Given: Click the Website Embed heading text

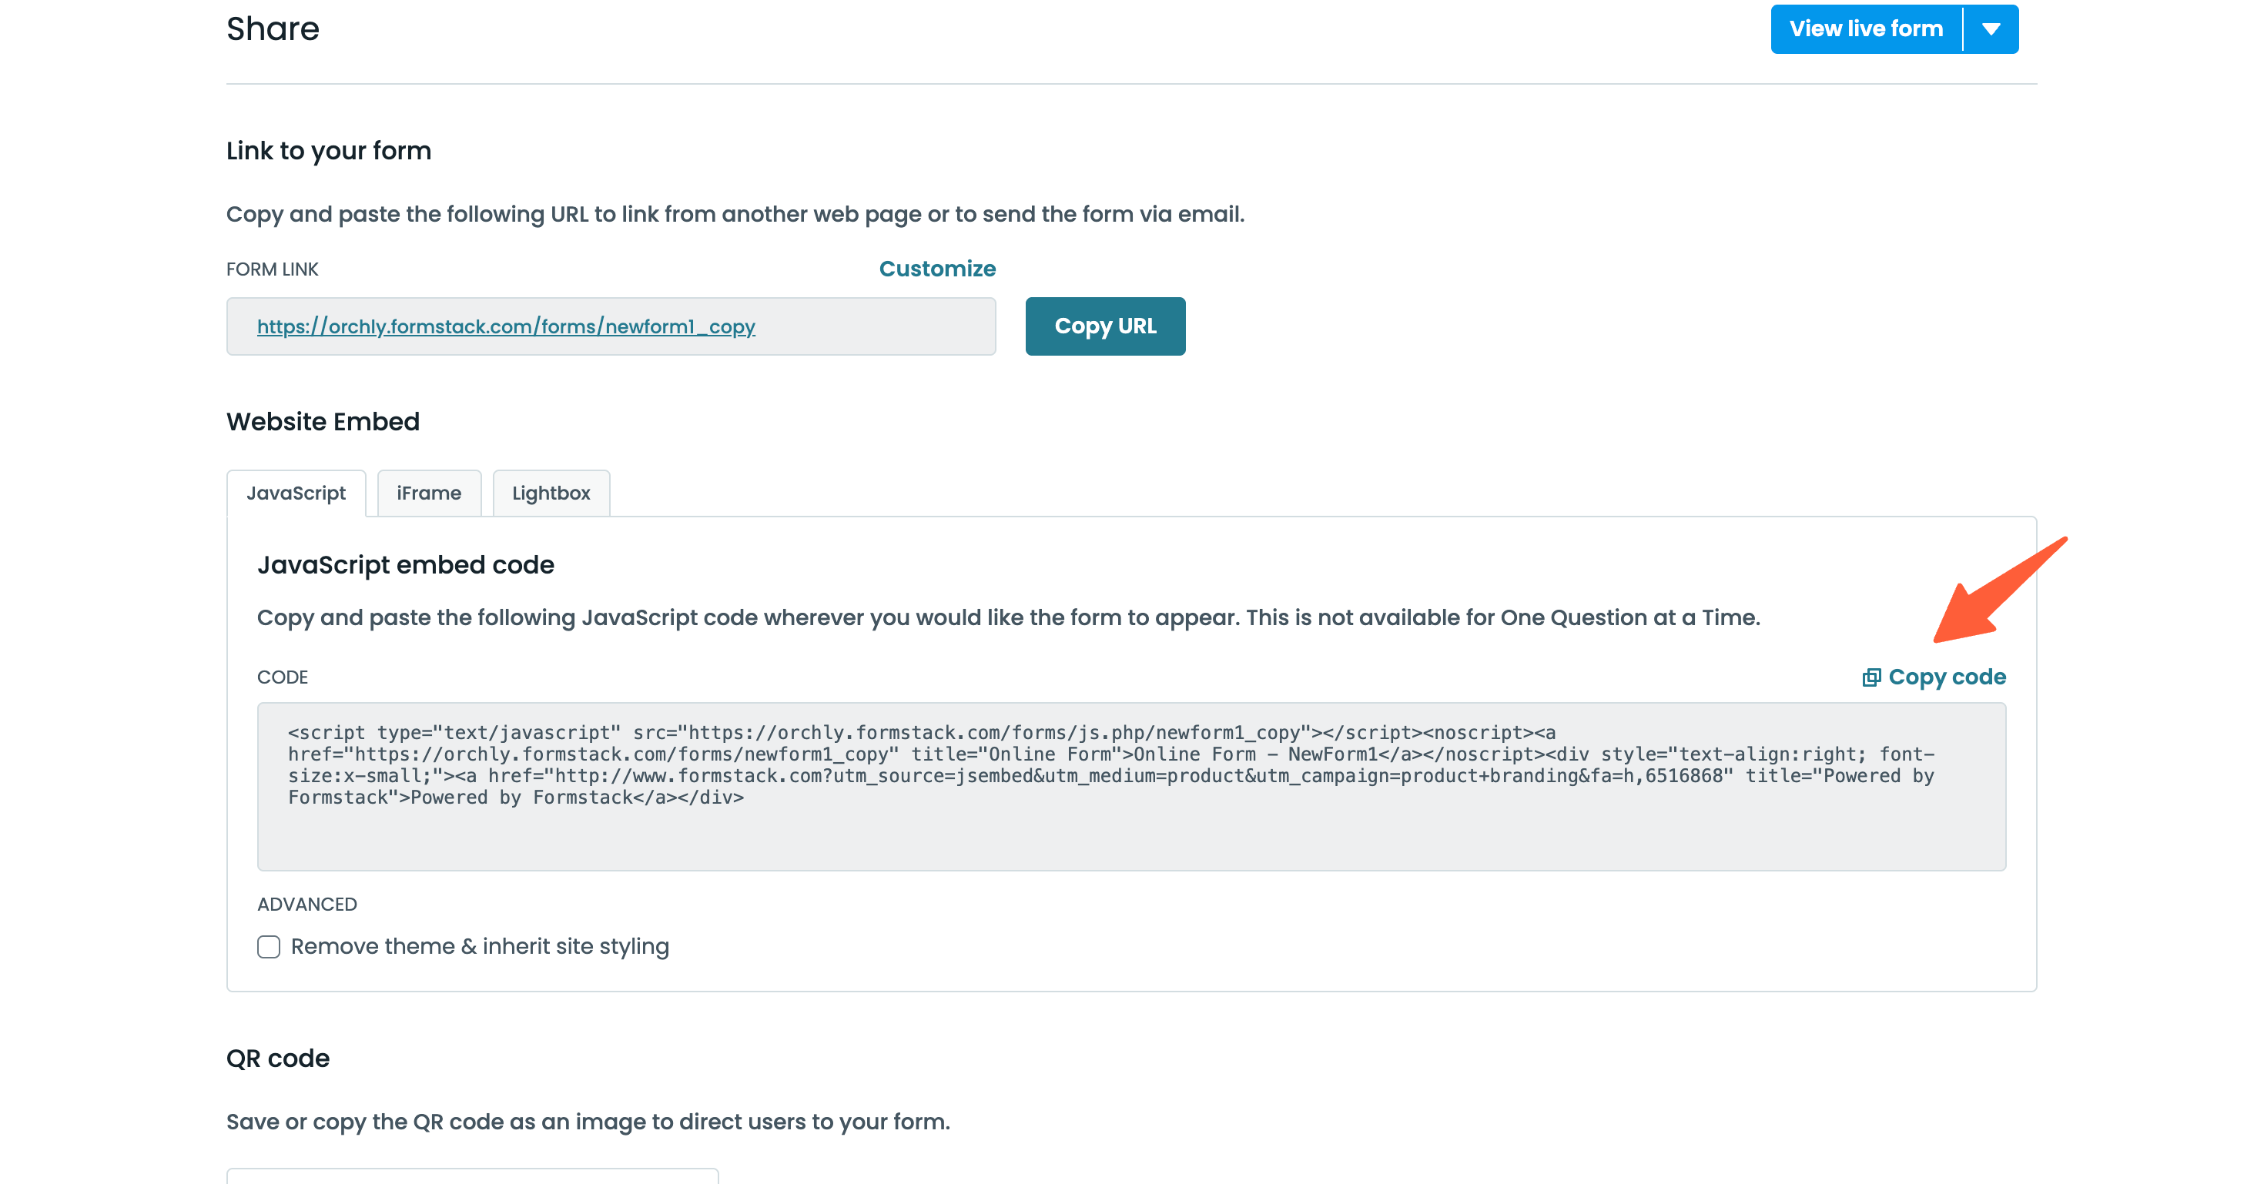Looking at the screenshot, I should (x=323, y=422).
